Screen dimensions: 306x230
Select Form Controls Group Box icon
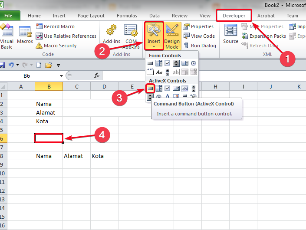tap(150, 72)
